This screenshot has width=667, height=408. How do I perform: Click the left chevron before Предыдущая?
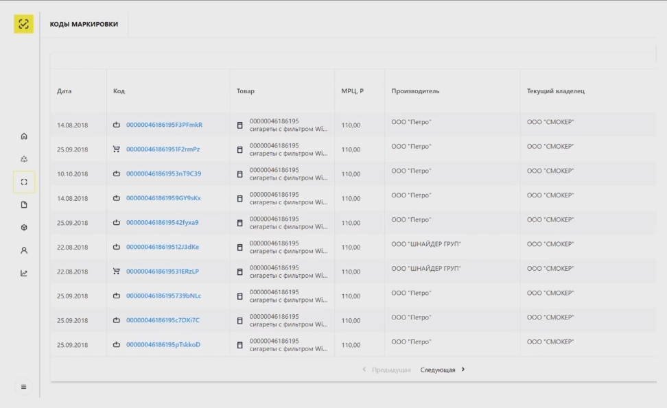pos(364,370)
